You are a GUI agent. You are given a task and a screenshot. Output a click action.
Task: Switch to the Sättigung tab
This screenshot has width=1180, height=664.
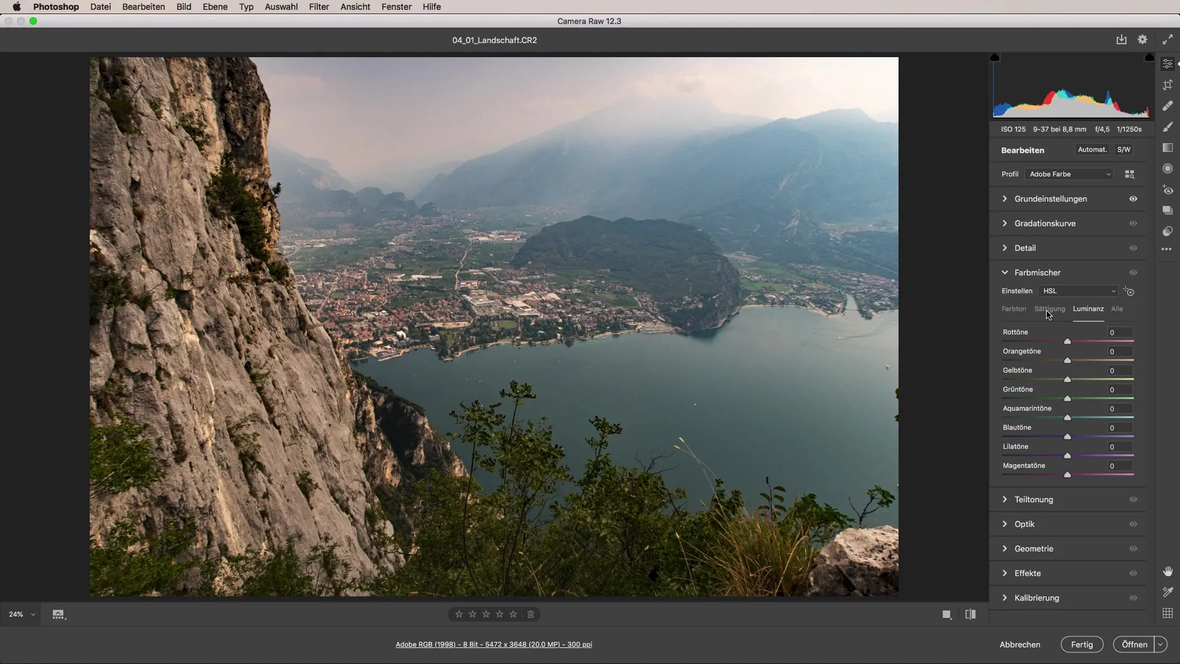pos(1049,309)
